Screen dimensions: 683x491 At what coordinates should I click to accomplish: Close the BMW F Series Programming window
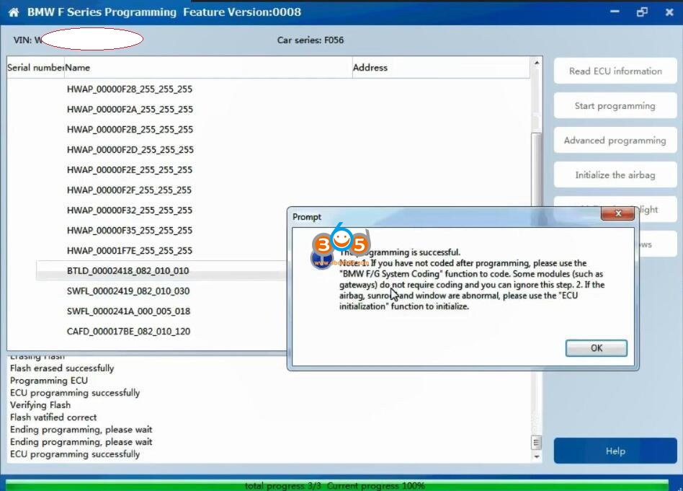click(669, 12)
